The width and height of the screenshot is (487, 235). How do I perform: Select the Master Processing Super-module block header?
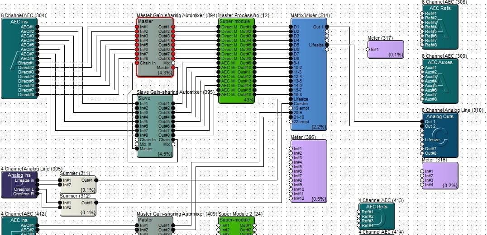234,21
